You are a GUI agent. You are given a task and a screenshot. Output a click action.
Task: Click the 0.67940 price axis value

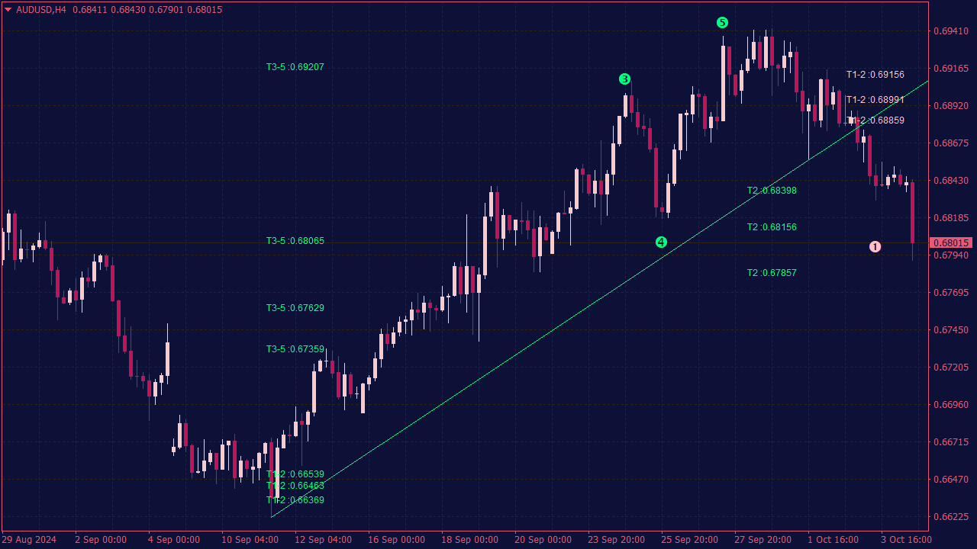950,255
